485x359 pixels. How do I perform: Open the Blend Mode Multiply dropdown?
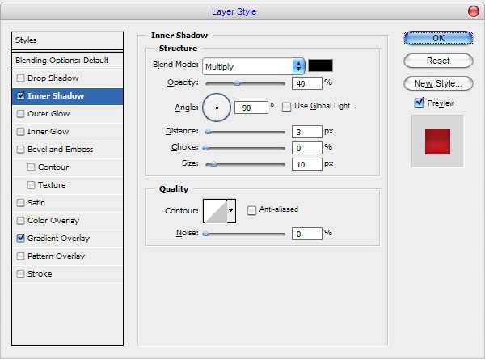254,65
